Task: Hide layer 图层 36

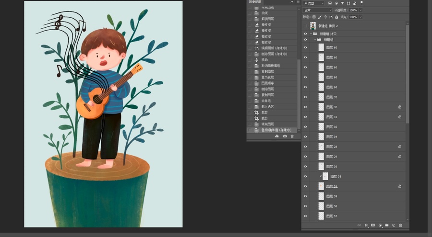Action: (x=305, y=166)
